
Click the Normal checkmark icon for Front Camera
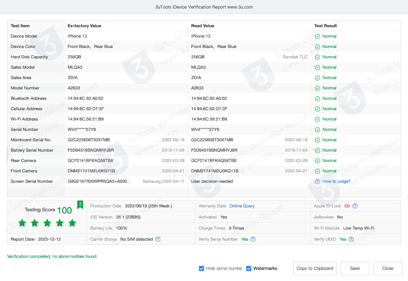coord(317,171)
